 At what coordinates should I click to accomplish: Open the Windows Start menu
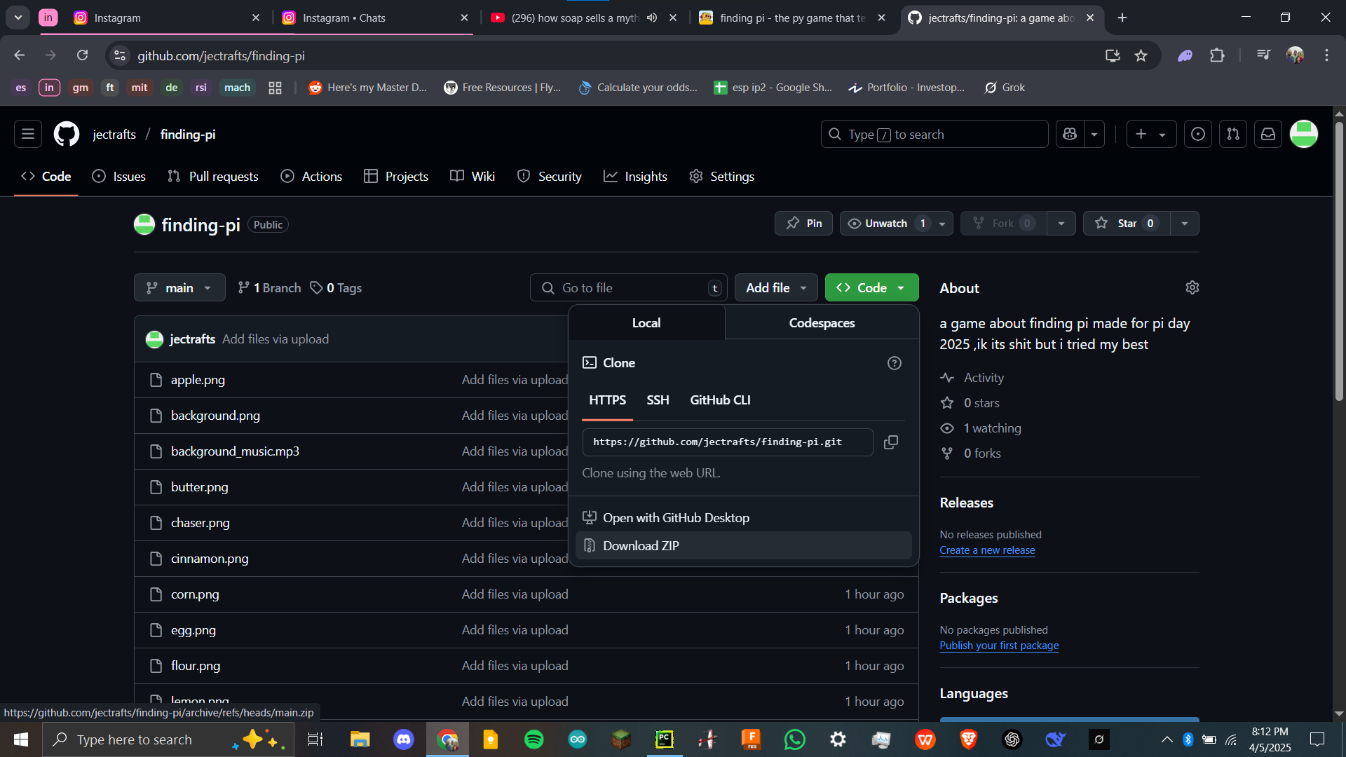[21, 739]
